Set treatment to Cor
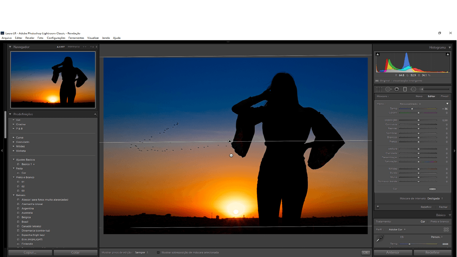The height and width of the screenshot is (257, 457). click(x=423, y=222)
